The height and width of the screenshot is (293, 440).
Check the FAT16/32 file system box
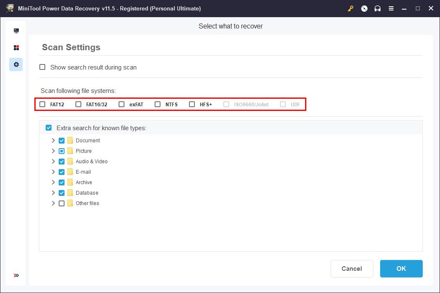[78, 104]
